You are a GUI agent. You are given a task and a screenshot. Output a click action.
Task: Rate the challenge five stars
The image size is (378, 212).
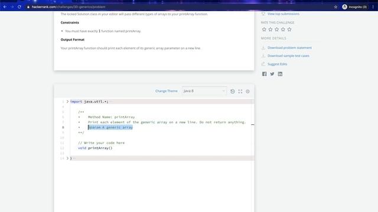point(289,29)
